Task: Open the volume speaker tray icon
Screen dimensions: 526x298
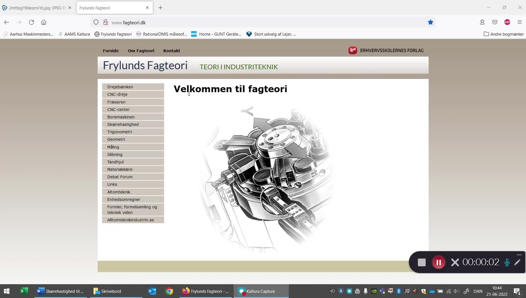Action: click(456, 291)
